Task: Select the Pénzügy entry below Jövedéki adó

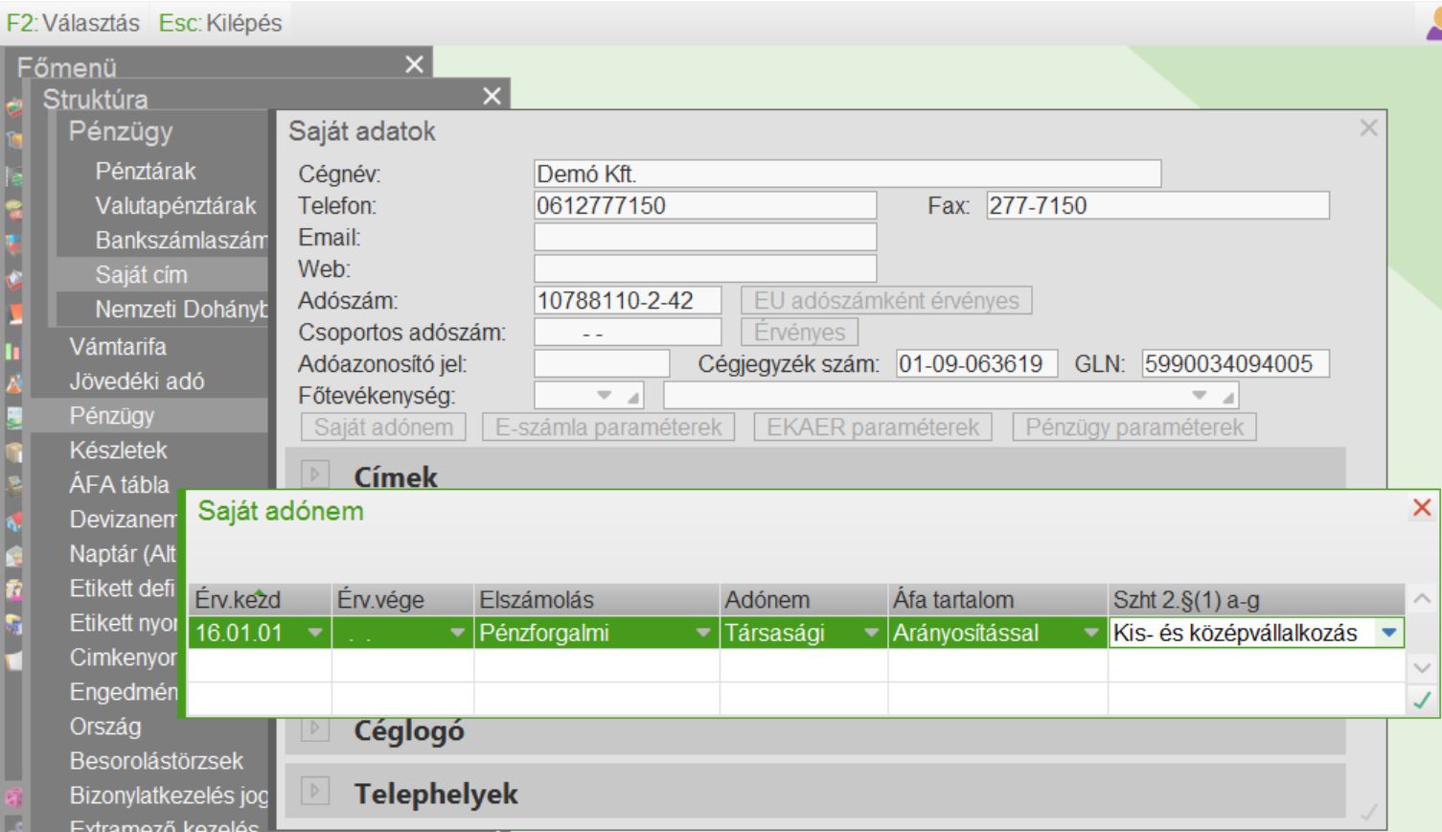Action: click(112, 415)
